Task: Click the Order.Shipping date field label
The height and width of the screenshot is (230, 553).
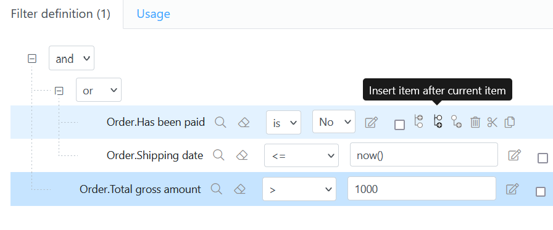Action: pyautogui.click(x=155, y=155)
